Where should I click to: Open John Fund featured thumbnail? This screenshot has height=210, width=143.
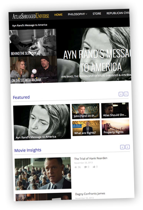click(x=86, y=111)
